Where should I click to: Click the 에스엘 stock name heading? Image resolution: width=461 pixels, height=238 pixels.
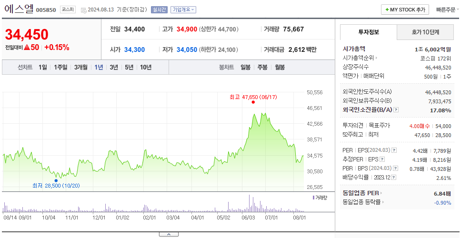tap(19, 9)
